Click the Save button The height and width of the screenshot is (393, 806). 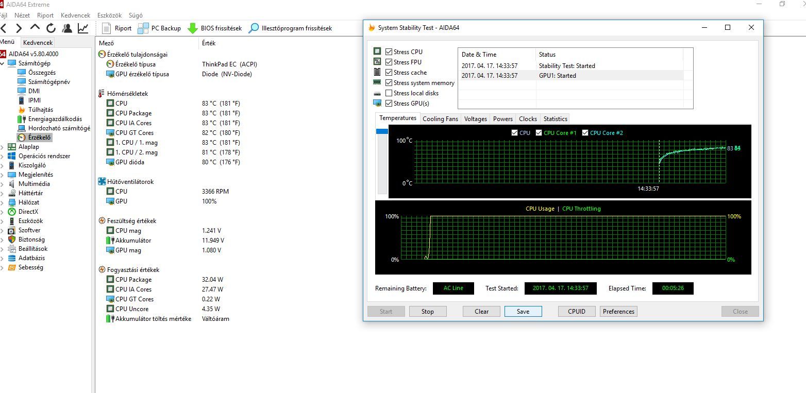coord(523,312)
